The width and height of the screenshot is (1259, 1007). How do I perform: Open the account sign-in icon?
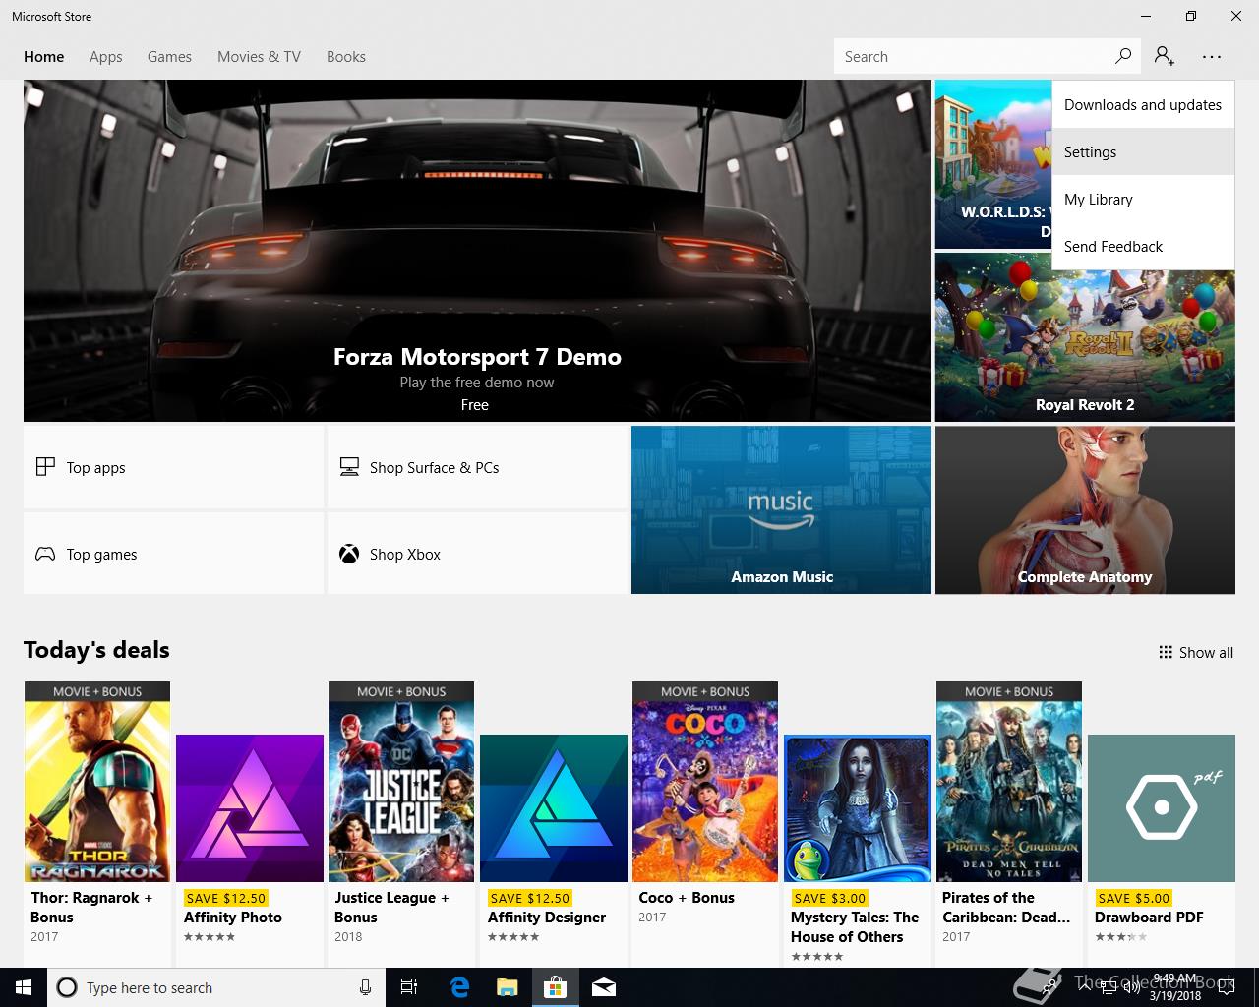(1165, 56)
